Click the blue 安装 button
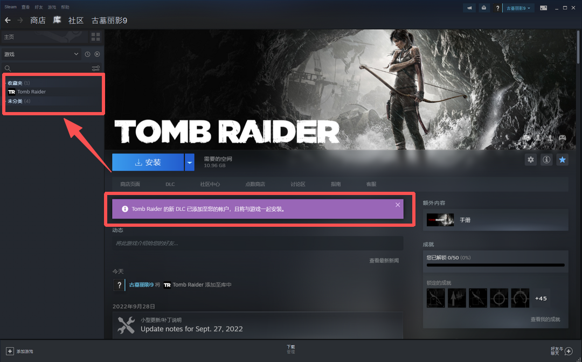 point(148,162)
